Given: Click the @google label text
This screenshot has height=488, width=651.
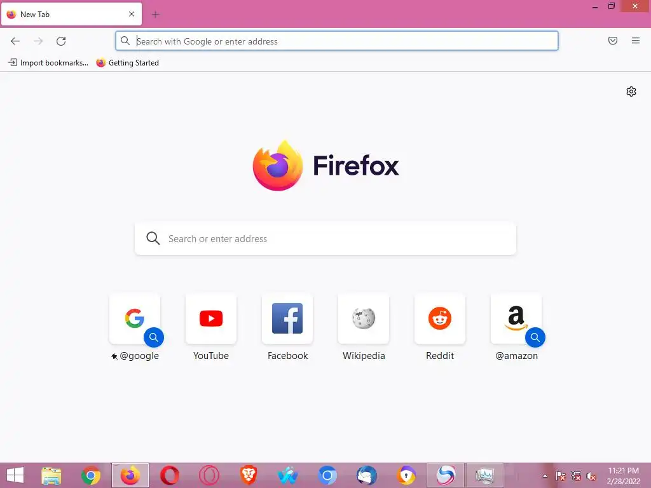Looking at the screenshot, I should tap(139, 356).
